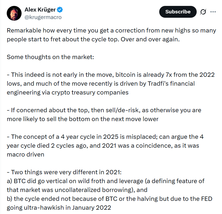Screen dimensions: 222x214
Task: Click the paragraph beginning "This indeed is not early"
Action: coord(111,75)
